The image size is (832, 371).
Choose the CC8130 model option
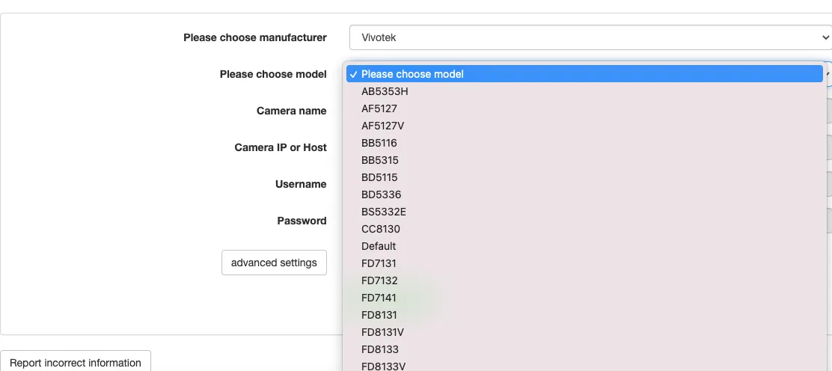(x=584, y=229)
